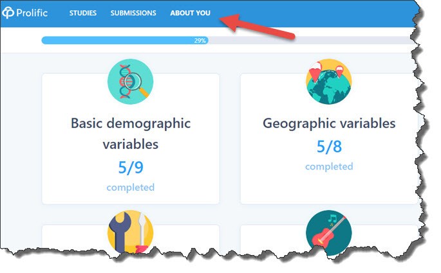Select the globe geographic variables icon
This screenshot has height=273, width=441.
pyautogui.click(x=329, y=82)
